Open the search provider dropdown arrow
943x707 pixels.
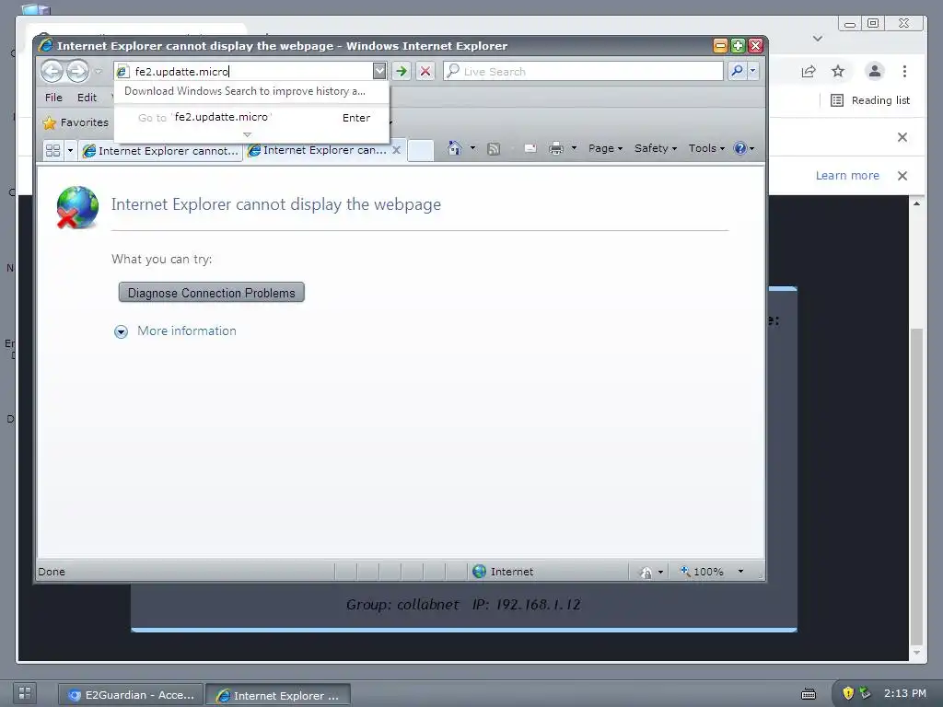[752, 71]
